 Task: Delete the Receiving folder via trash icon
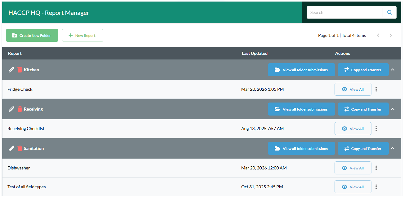[x=20, y=109]
